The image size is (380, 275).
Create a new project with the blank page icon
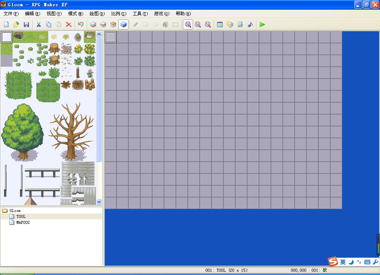[x=6, y=24]
